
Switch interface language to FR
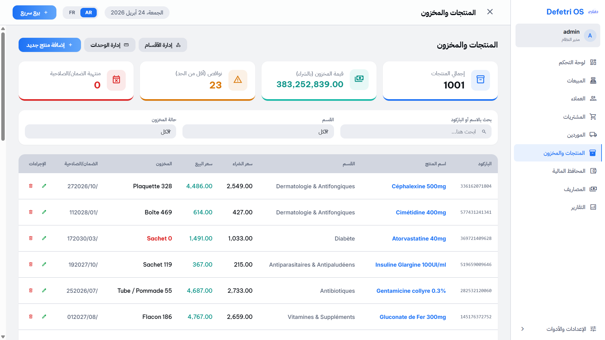tap(72, 12)
